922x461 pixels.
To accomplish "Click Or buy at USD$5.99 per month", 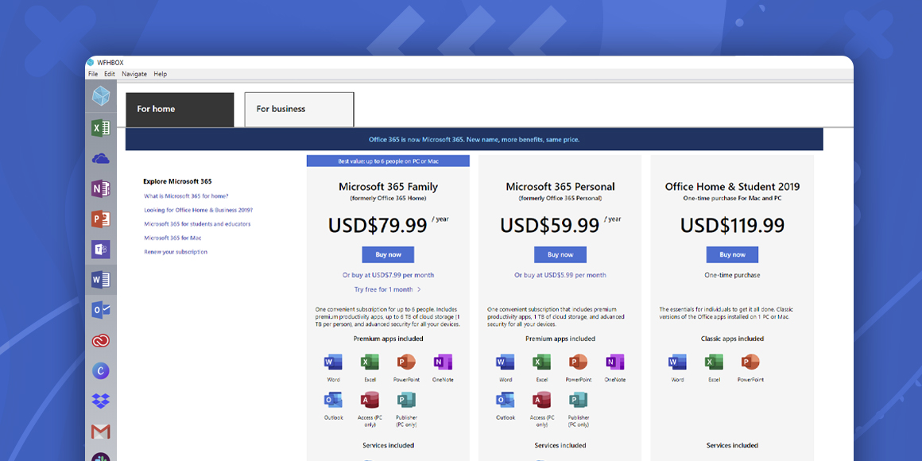I will point(560,275).
